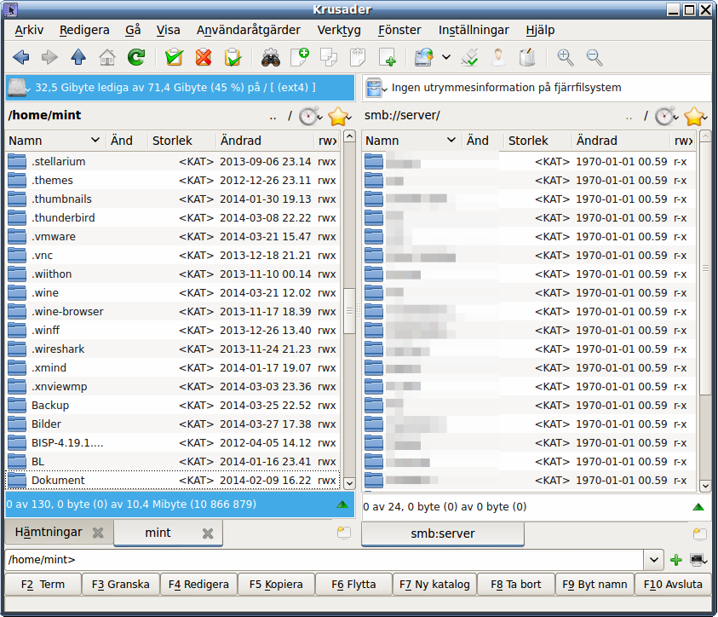Open the Användaråtgärder menu
Screen dimensions: 718x617
pyautogui.click(x=249, y=30)
